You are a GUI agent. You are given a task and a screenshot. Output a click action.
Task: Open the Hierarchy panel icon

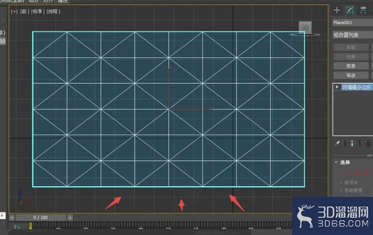pyautogui.click(x=363, y=10)
